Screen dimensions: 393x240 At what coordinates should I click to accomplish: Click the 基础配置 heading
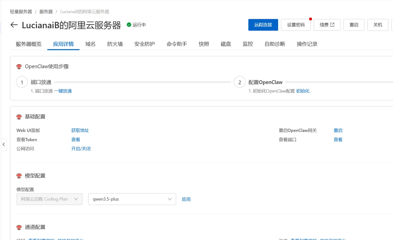[35, 117]
